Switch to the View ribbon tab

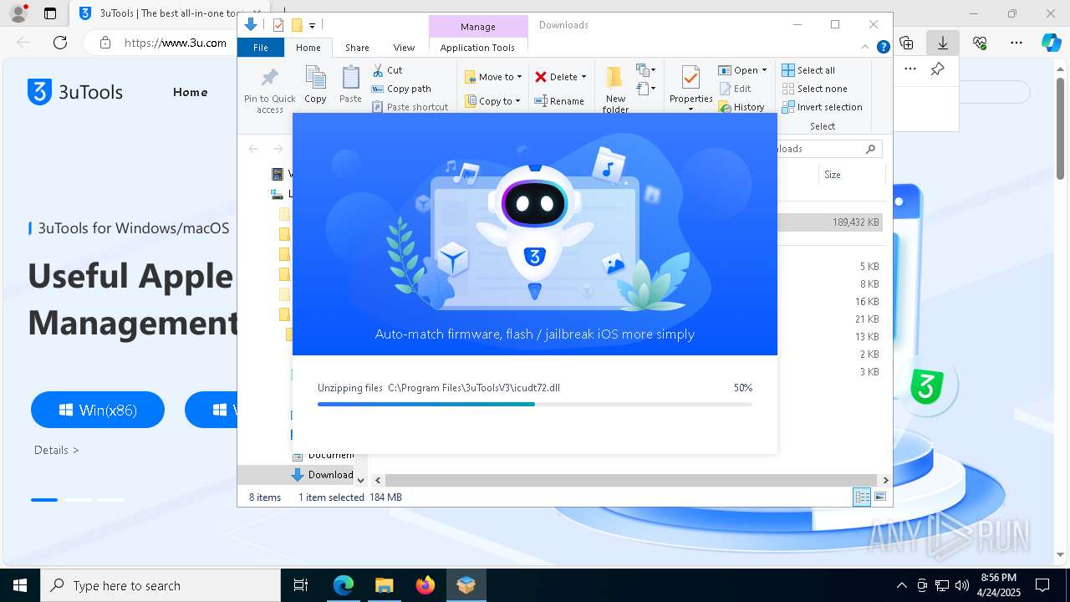click(x=404, y=48)
